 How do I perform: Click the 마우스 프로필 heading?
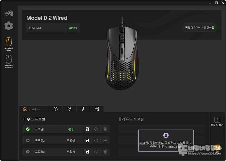point(34,119)
